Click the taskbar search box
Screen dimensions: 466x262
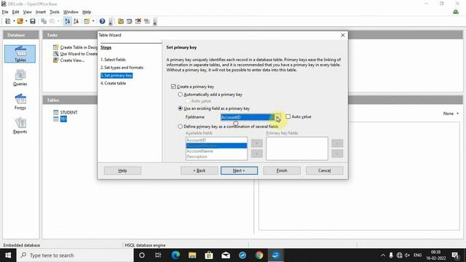tap(75, 255)
